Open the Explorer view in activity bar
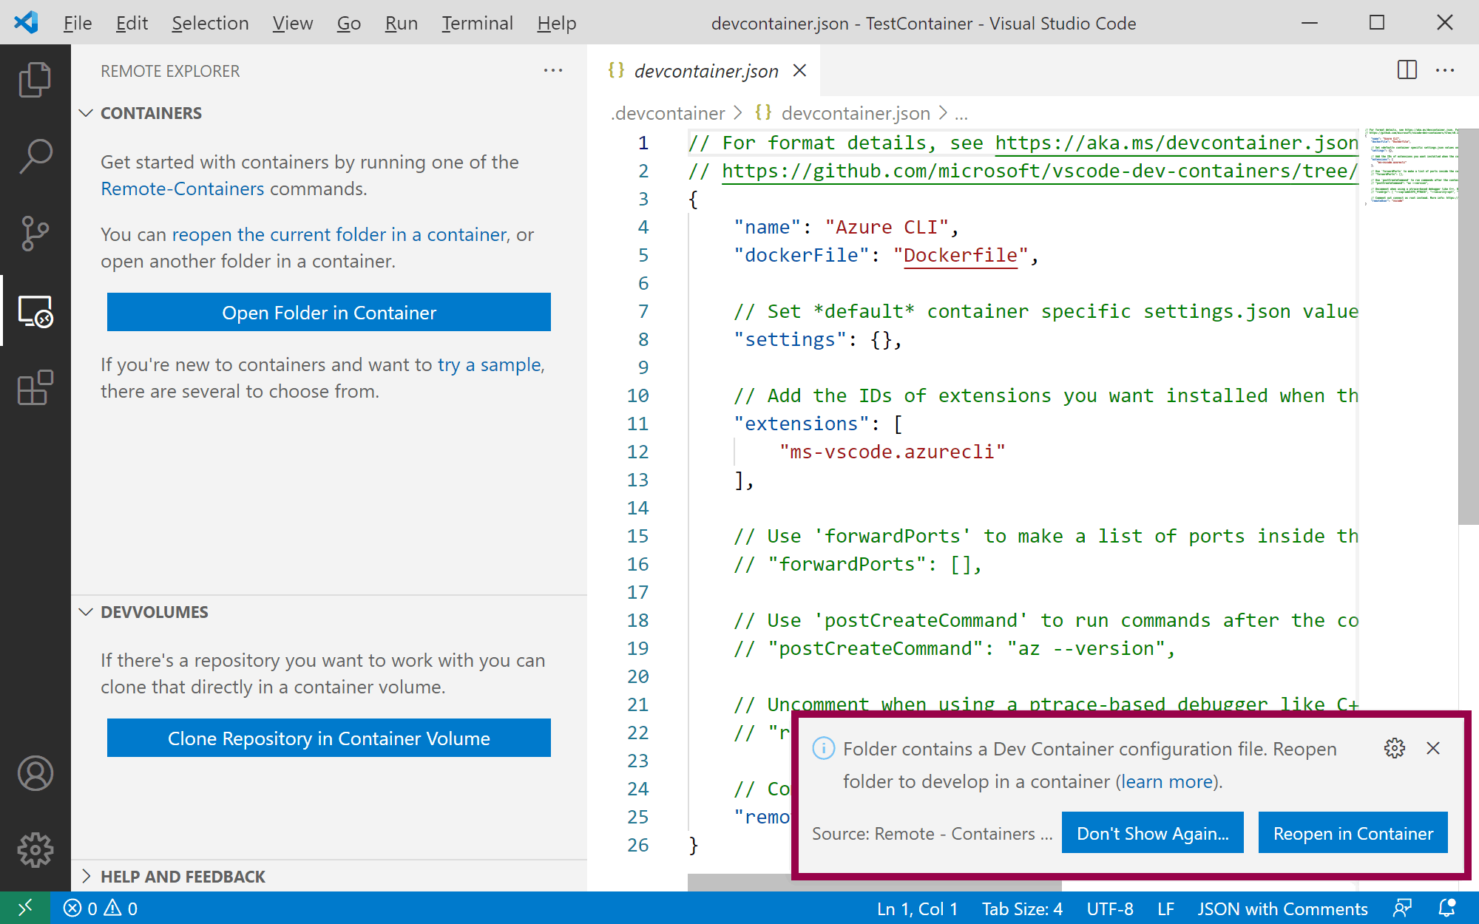Screen dimensions: 1479x924 [x=35, y=79]
